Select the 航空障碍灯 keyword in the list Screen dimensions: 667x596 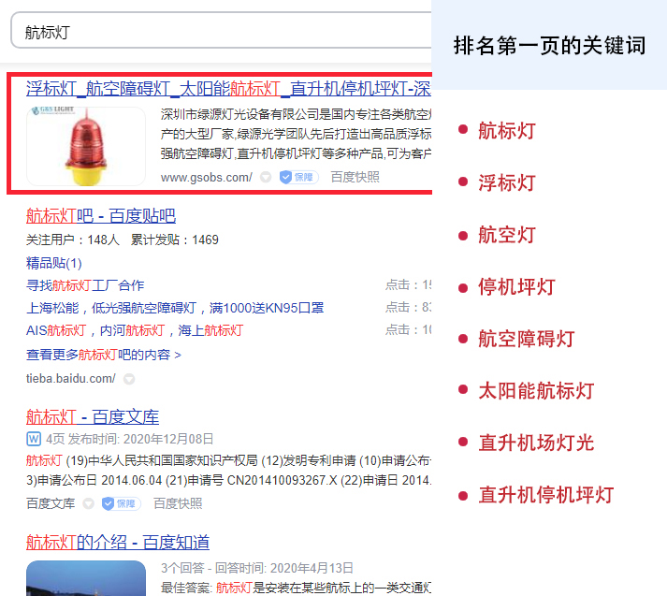[526, 339]
